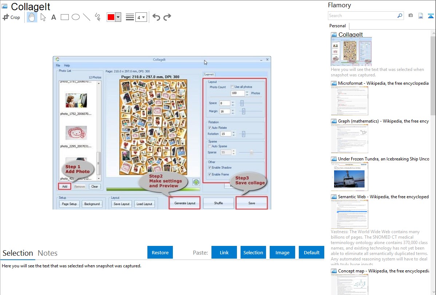Undo the last annotation

[x=156, y=17]
